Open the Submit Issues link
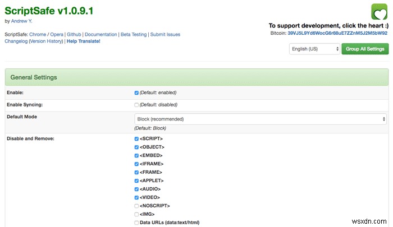The image size is (393, 227). pos(165,34)
